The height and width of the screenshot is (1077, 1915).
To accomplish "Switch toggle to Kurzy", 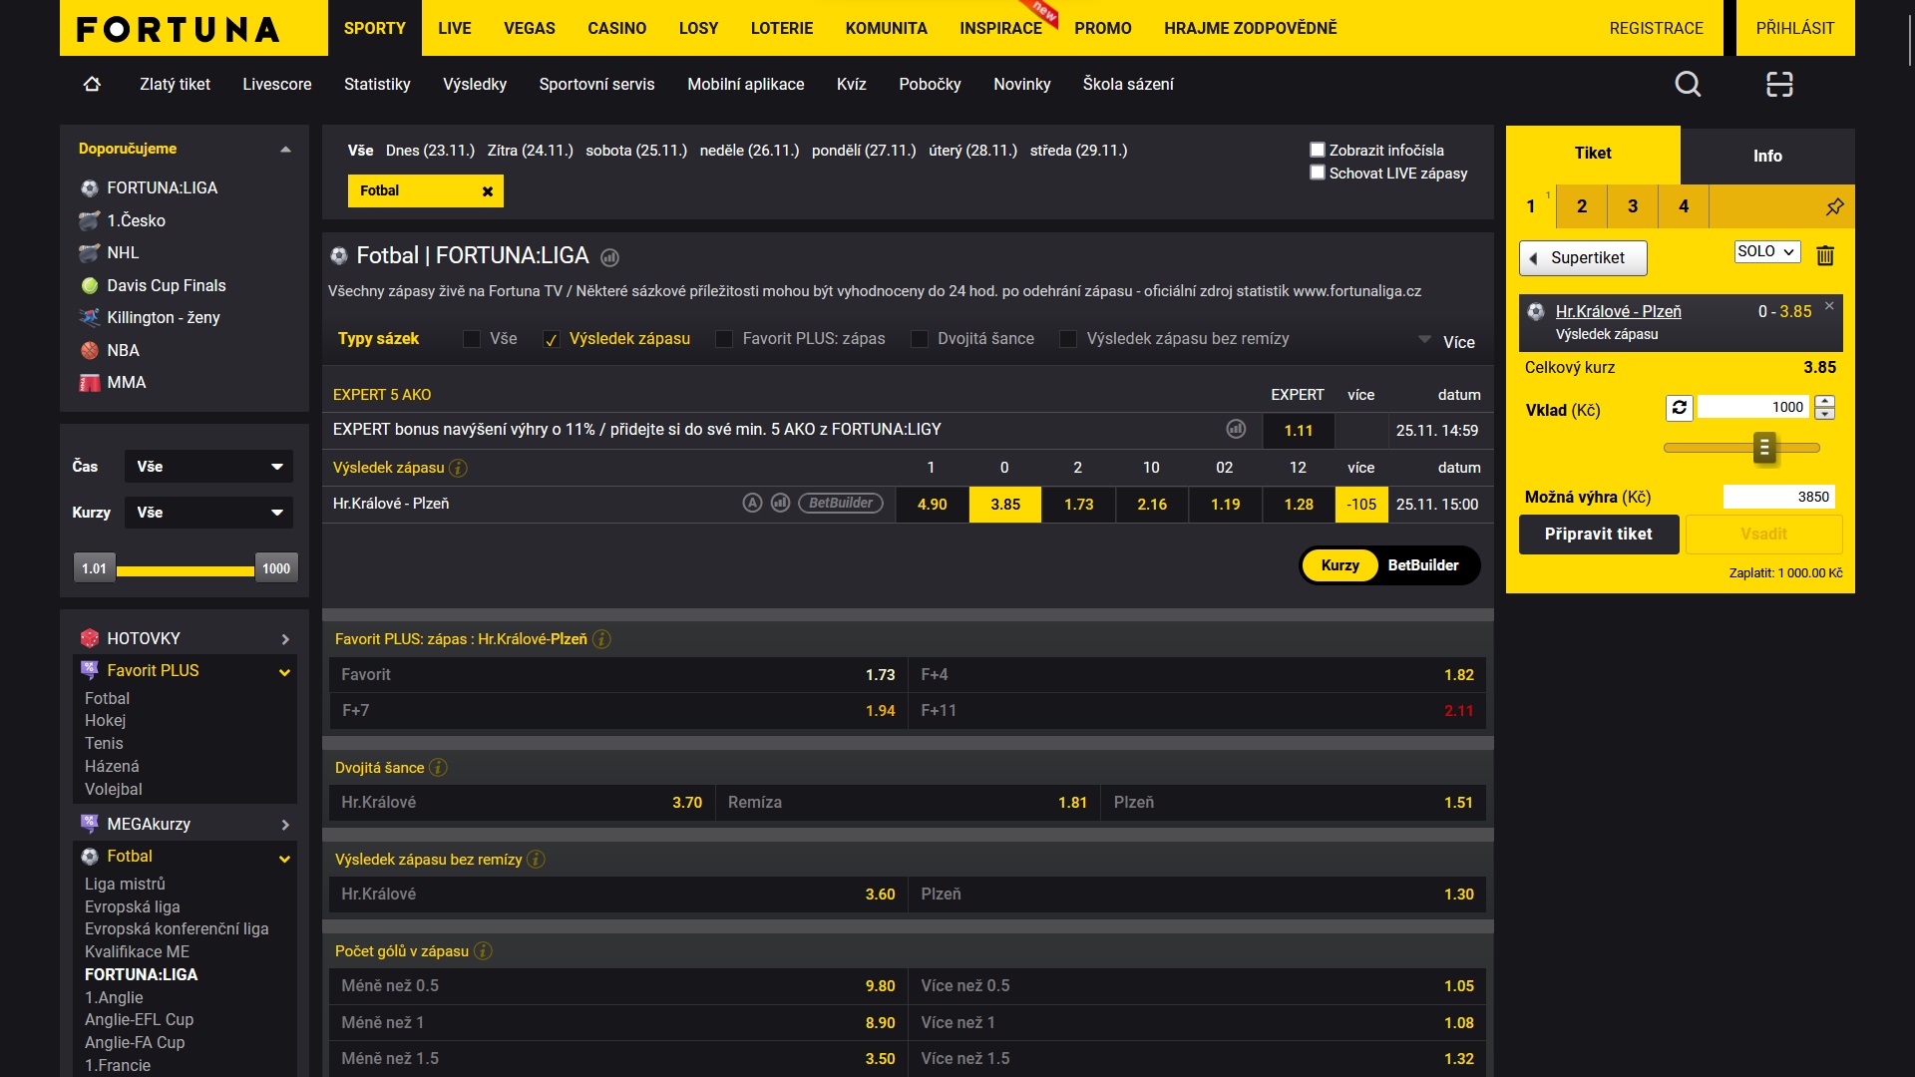I will coord(1340,565).
